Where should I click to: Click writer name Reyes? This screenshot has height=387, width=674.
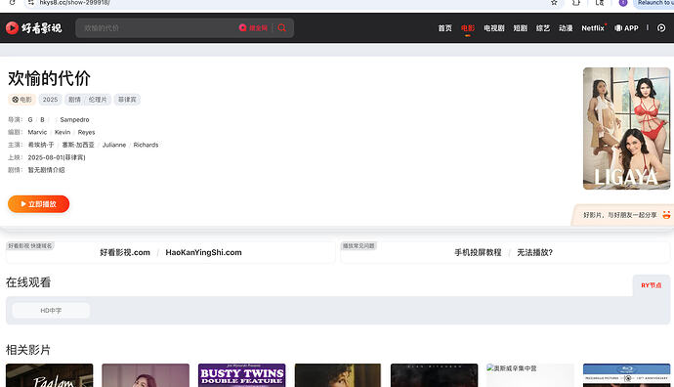click(86, 132)
